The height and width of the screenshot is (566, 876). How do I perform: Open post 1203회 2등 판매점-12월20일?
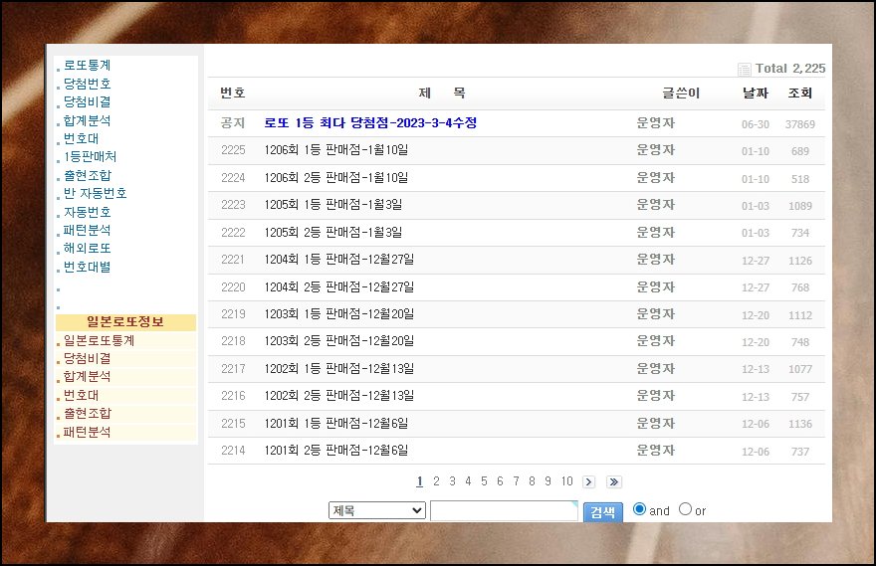point(339,341)
